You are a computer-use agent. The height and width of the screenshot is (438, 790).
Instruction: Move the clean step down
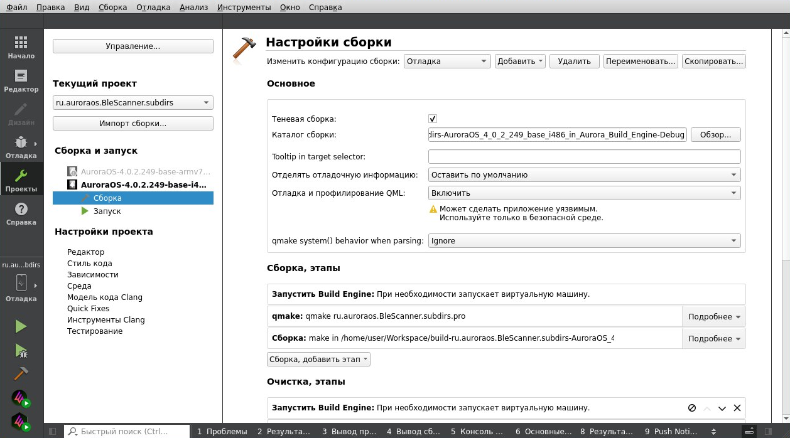[722, 408]
